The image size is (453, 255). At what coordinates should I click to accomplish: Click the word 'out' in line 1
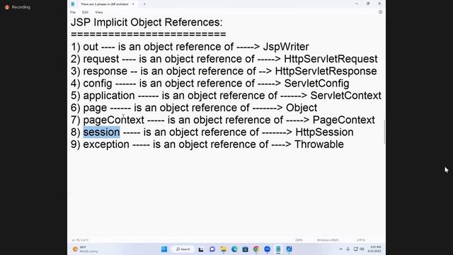91,47
